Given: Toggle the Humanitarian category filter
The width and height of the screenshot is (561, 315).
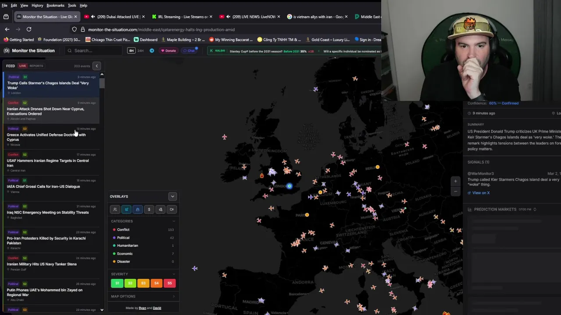Looking at the screenshot, I should coord(143,245).
